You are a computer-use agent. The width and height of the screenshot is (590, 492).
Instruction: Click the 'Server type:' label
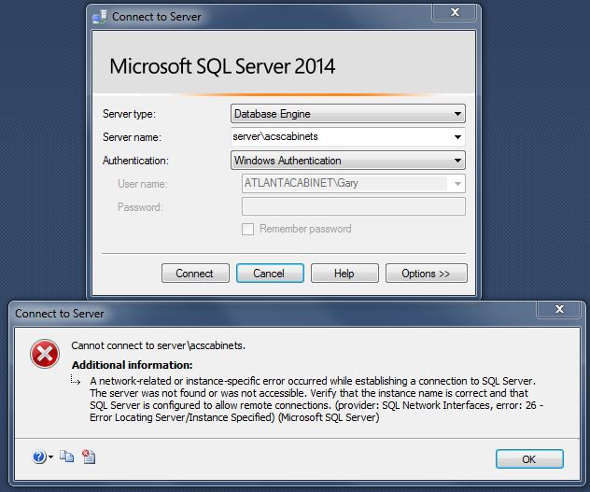tap(129, 114)
